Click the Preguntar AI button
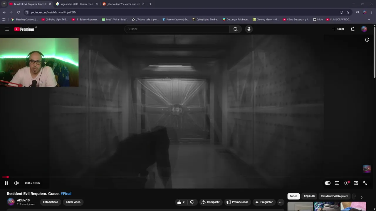 264,202
